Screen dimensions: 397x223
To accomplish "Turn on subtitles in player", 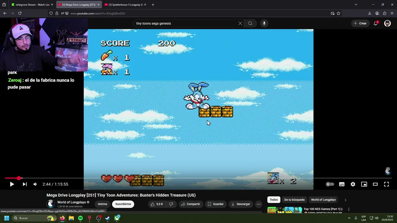I will (342, 184).
